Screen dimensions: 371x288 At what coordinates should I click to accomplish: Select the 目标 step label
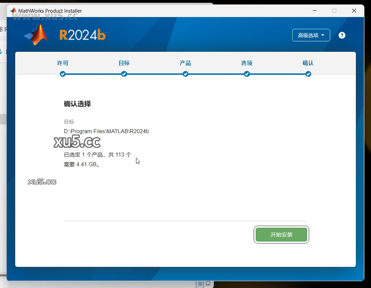click(x=124, y=63)
